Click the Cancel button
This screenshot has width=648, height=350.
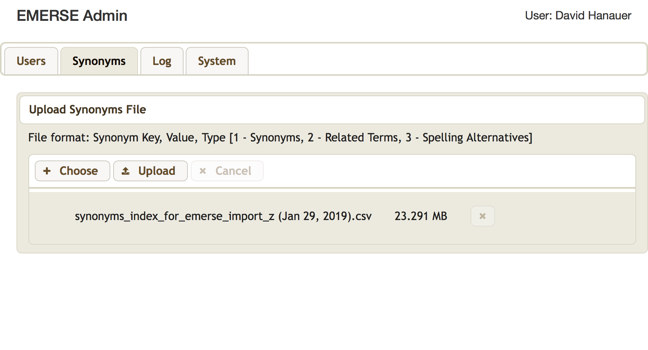[227, 171]
